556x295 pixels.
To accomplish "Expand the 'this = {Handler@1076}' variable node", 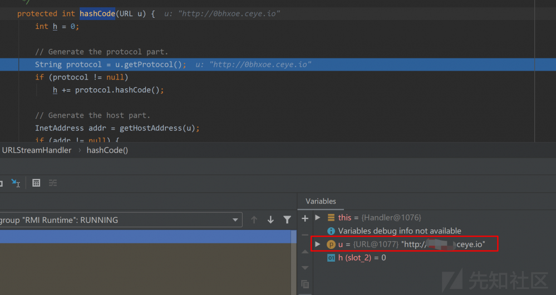I will coord(318,217).
